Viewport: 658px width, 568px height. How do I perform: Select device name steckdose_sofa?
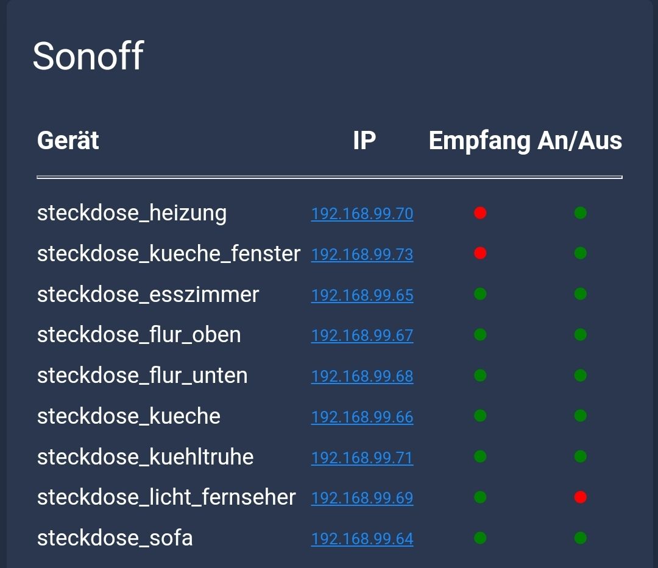coord(115,538)
